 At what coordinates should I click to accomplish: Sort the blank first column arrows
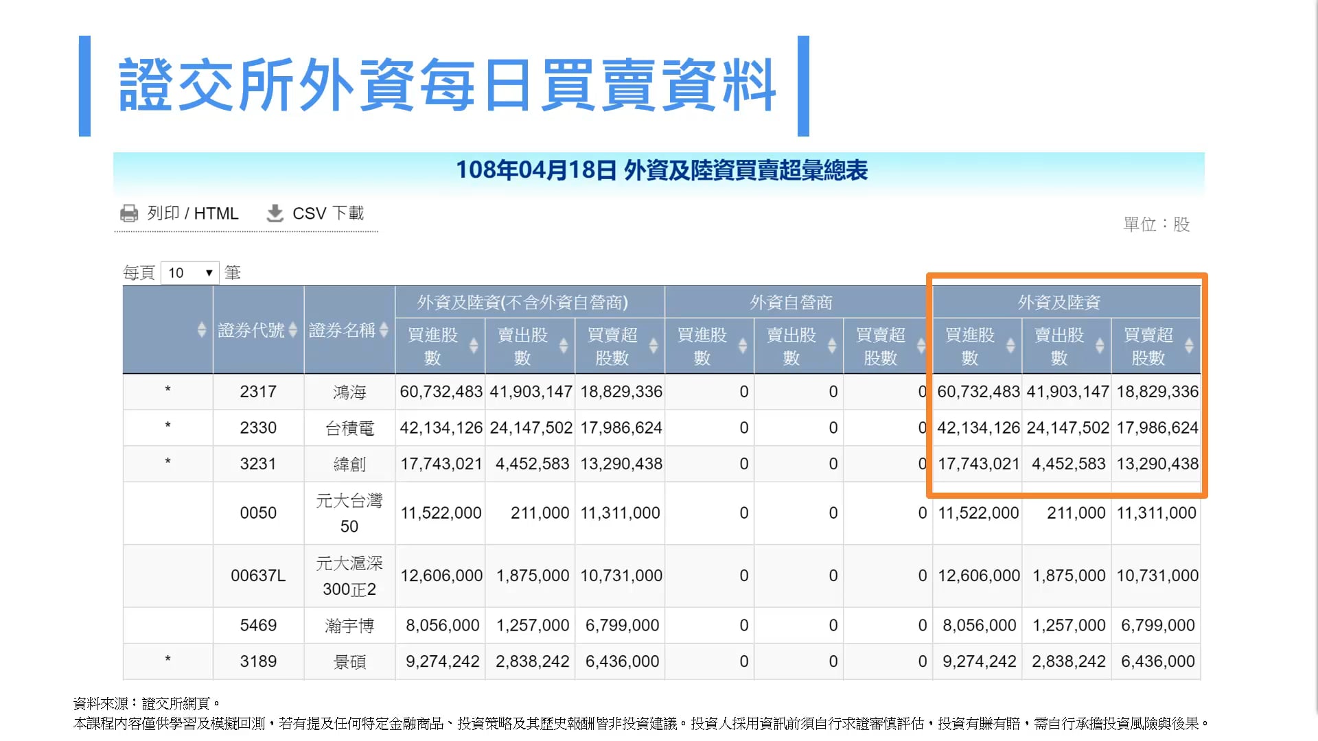[x=201, y=330]
